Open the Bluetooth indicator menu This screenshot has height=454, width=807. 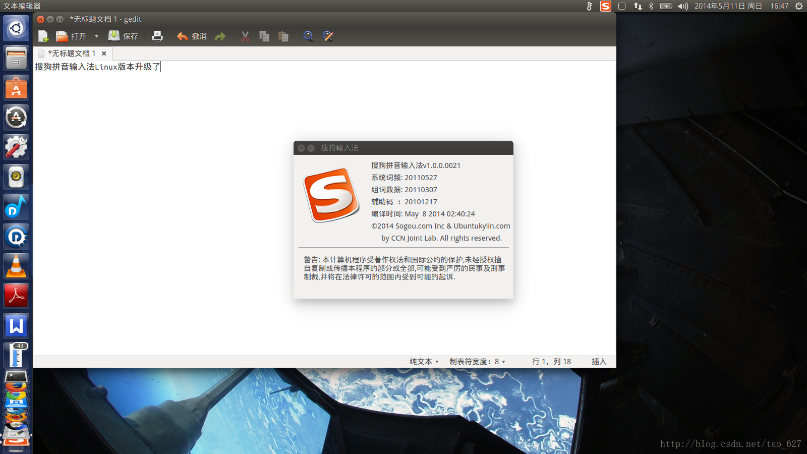click(x=651, y=6)
